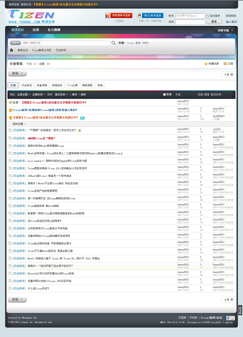Click thread icon for 分析称英特尔Tizen最适合平板电脑 row
This screenshot has width=243, height=337.
click(10, 229)
